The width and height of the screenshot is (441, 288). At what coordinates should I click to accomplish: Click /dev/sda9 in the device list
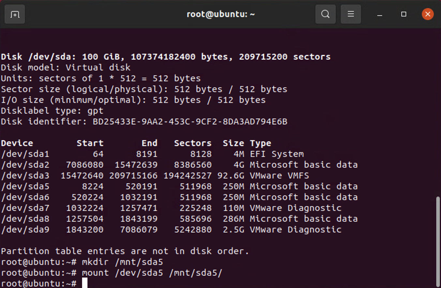25,230
